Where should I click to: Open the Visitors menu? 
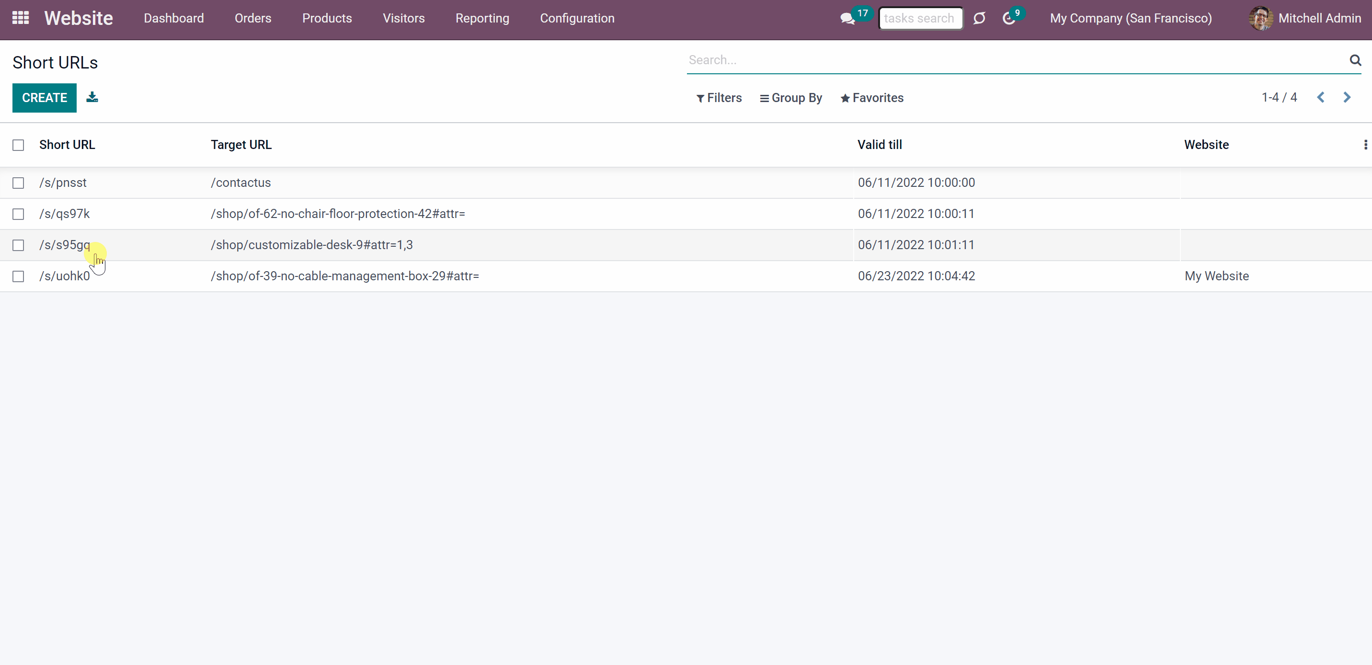tap(404, 19)
